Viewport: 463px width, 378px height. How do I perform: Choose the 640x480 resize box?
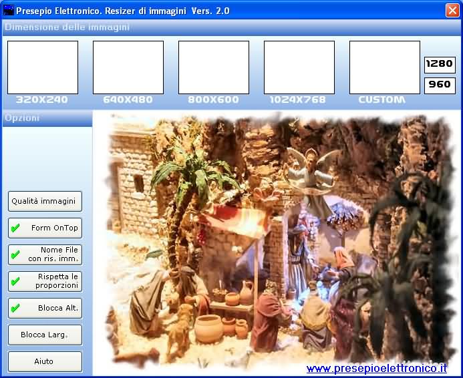coord(128,67)
